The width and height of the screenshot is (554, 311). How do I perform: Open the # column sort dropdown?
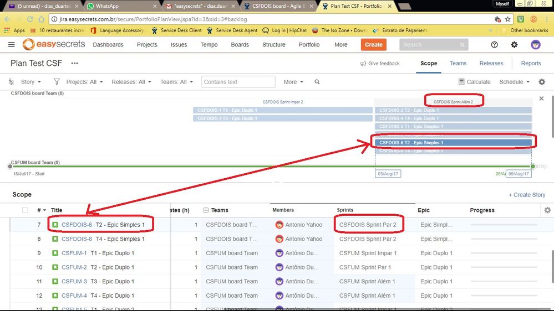42,210
